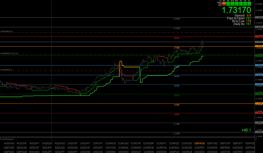Open EURAUD from the symbol changer
This screenshot has width=263, height=153.
111,143
